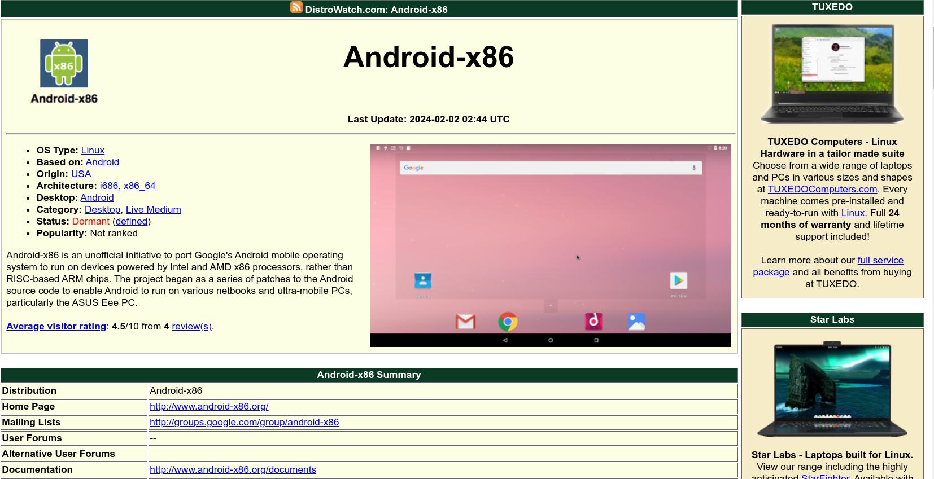Click Android recents square in screenshot

(x=596, y=340)
